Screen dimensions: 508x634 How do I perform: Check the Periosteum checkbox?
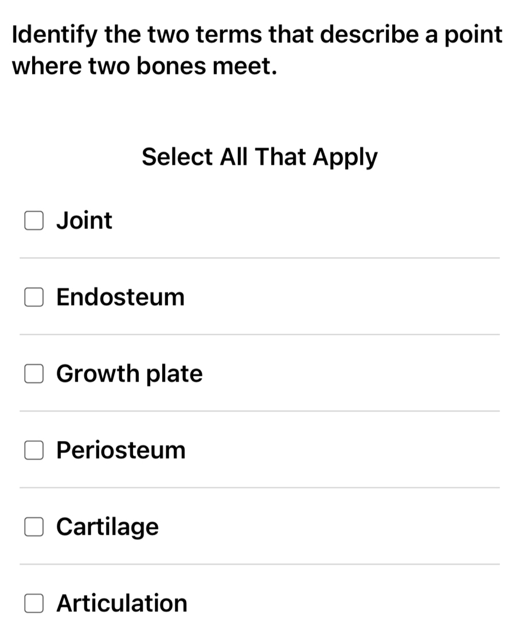33,450
